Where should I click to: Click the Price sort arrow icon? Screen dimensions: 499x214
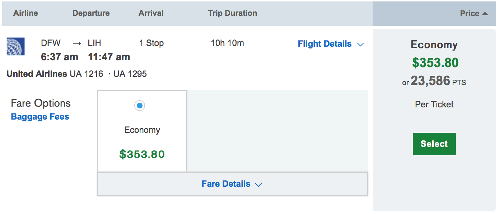pos(485,14)
